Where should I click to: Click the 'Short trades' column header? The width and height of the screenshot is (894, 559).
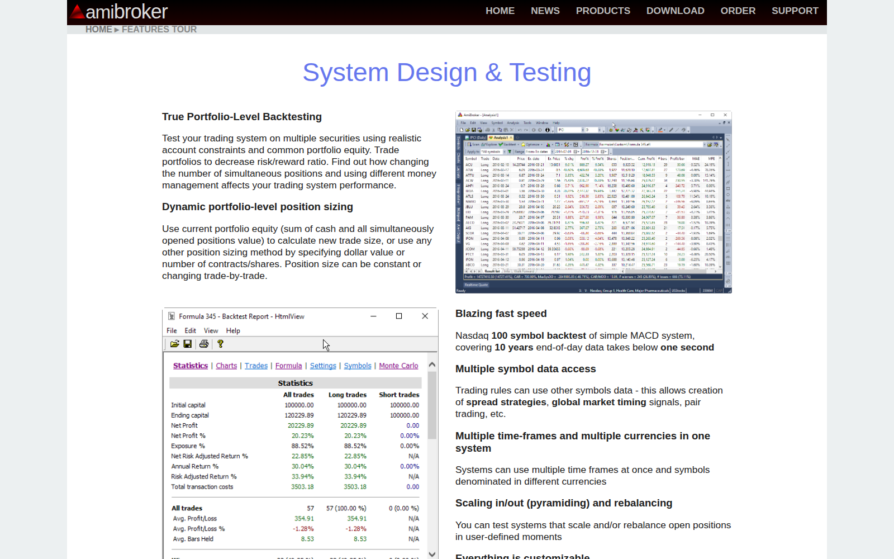399,395
